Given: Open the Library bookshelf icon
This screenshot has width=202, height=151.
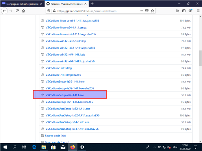Looking at the screenshot, I should (178, 11).
